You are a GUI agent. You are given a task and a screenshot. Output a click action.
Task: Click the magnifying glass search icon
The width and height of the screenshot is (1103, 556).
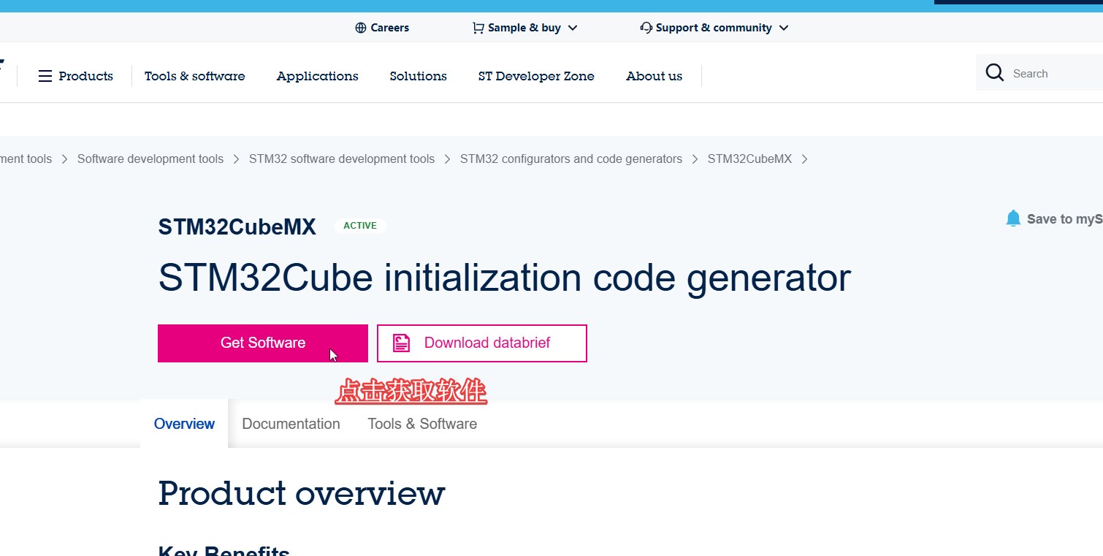[994, 72]
